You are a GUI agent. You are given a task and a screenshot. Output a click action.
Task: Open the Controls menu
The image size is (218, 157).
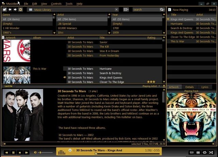pyautogui.click(x=56, y=4)
